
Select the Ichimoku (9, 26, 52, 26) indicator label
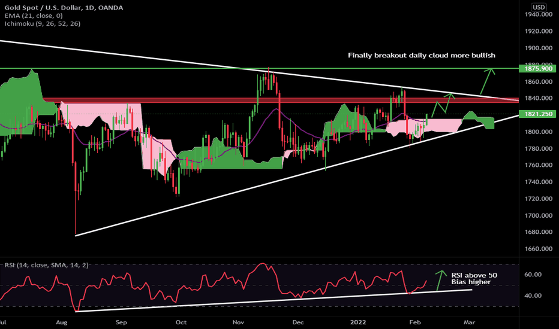[x=43, y=23]
